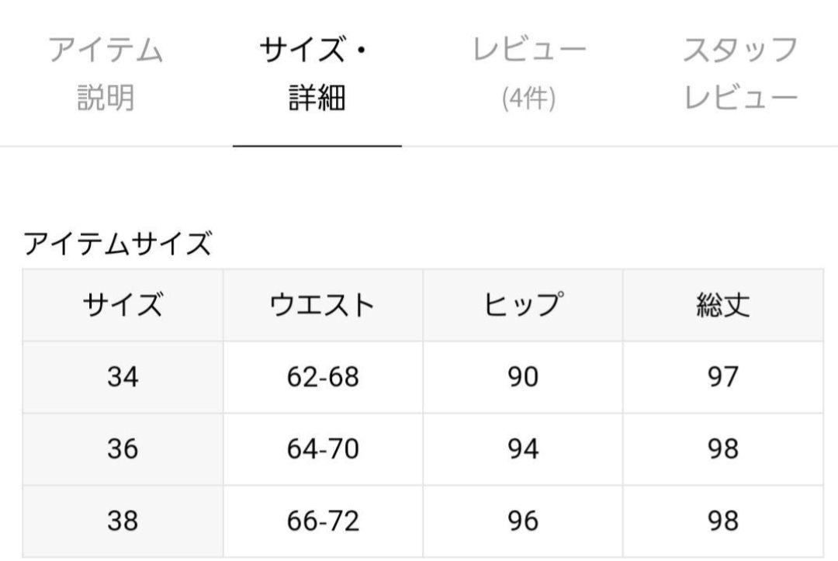Click the ウエスト column header
Screen dimensions: 838x561
click(x=323, y=305)
